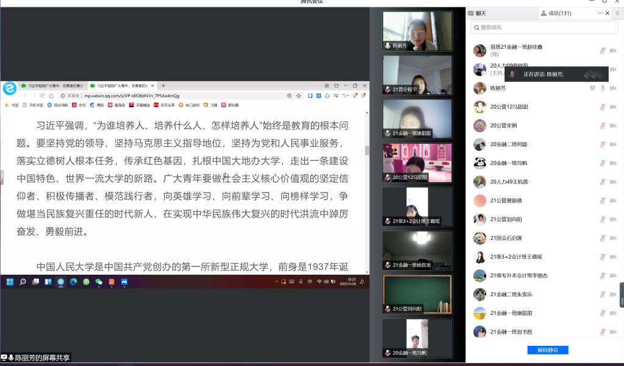Image resolution: width=624 pixels, height=366 pixels.
Task: Click the Edge browser icon in taskbar
Action: tap(73, 282)
